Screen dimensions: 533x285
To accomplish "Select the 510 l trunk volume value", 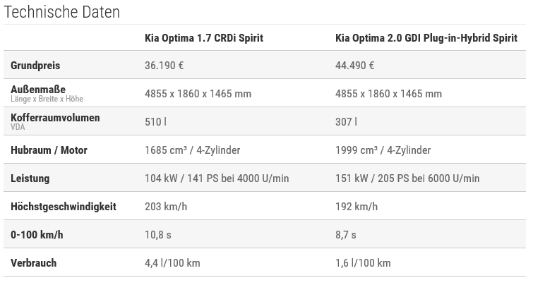I will 155,122.
